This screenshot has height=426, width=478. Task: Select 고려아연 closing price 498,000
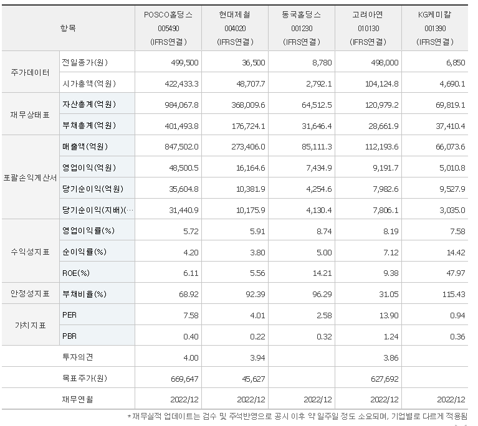(385, 63)
